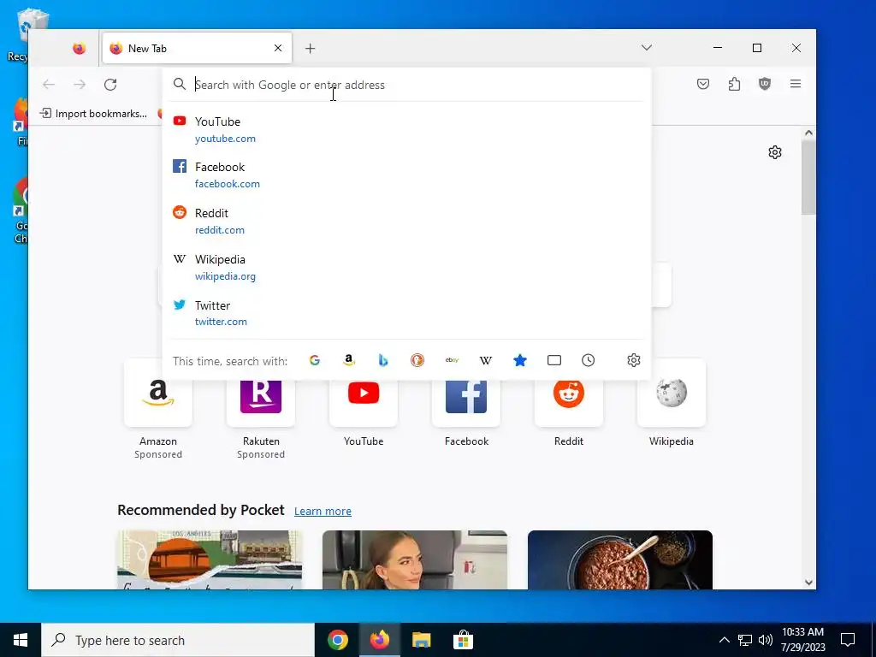
Task: Open Chrome from the taskbar
Action: [x=338, y=640]
